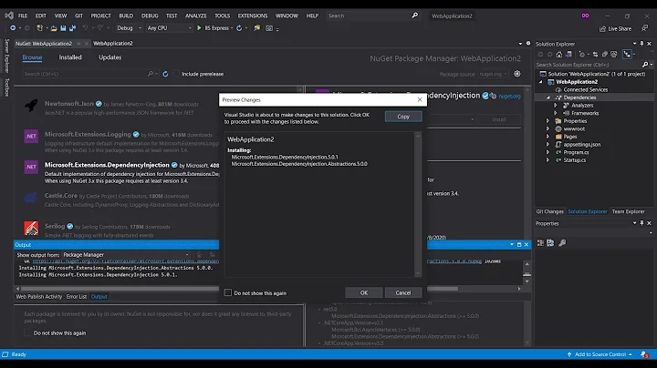Expand the Pages folder

pyautogui.click(x=547, y=137)
